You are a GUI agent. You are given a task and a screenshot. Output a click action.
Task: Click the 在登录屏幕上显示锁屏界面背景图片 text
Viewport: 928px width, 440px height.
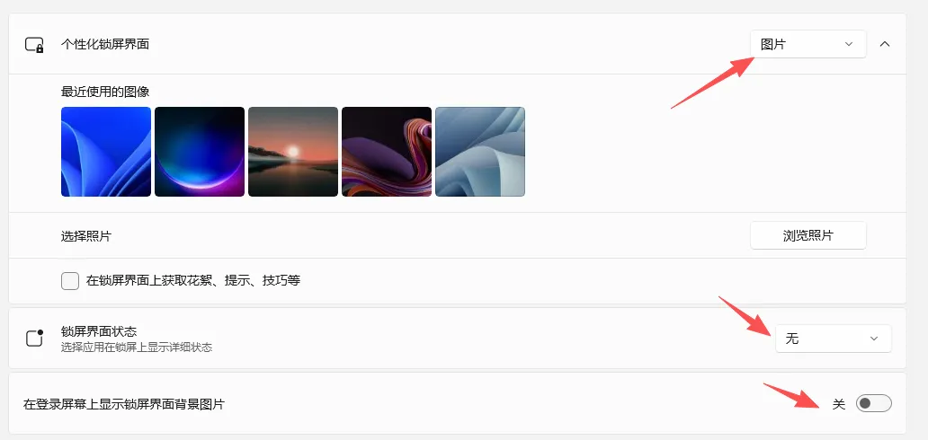click(x=124, y=404)
